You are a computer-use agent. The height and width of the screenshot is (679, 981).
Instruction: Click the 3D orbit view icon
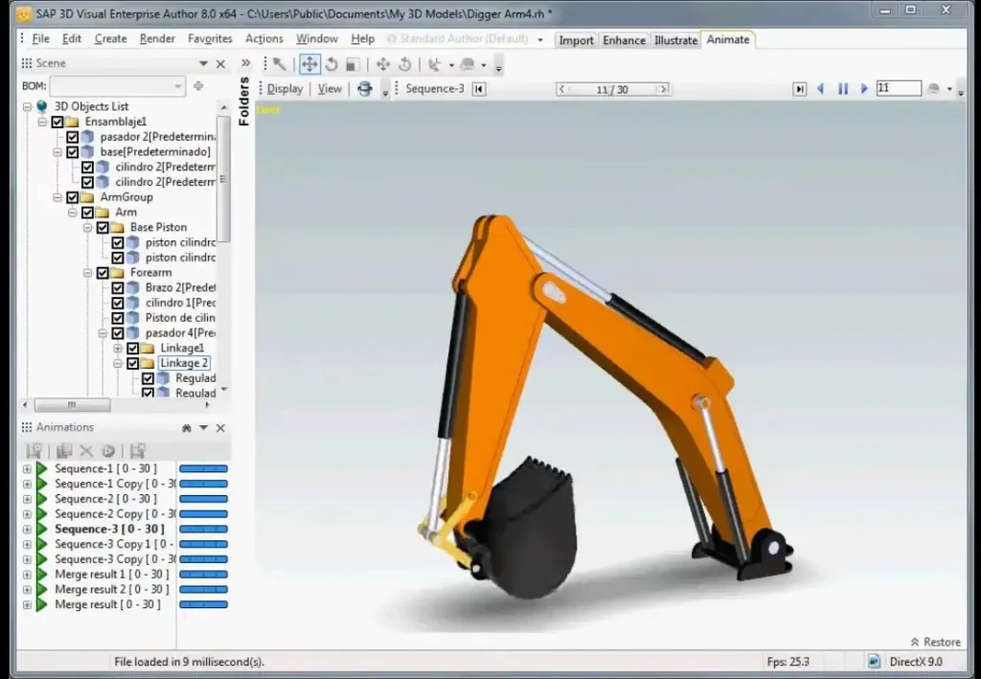coord(365,89)
